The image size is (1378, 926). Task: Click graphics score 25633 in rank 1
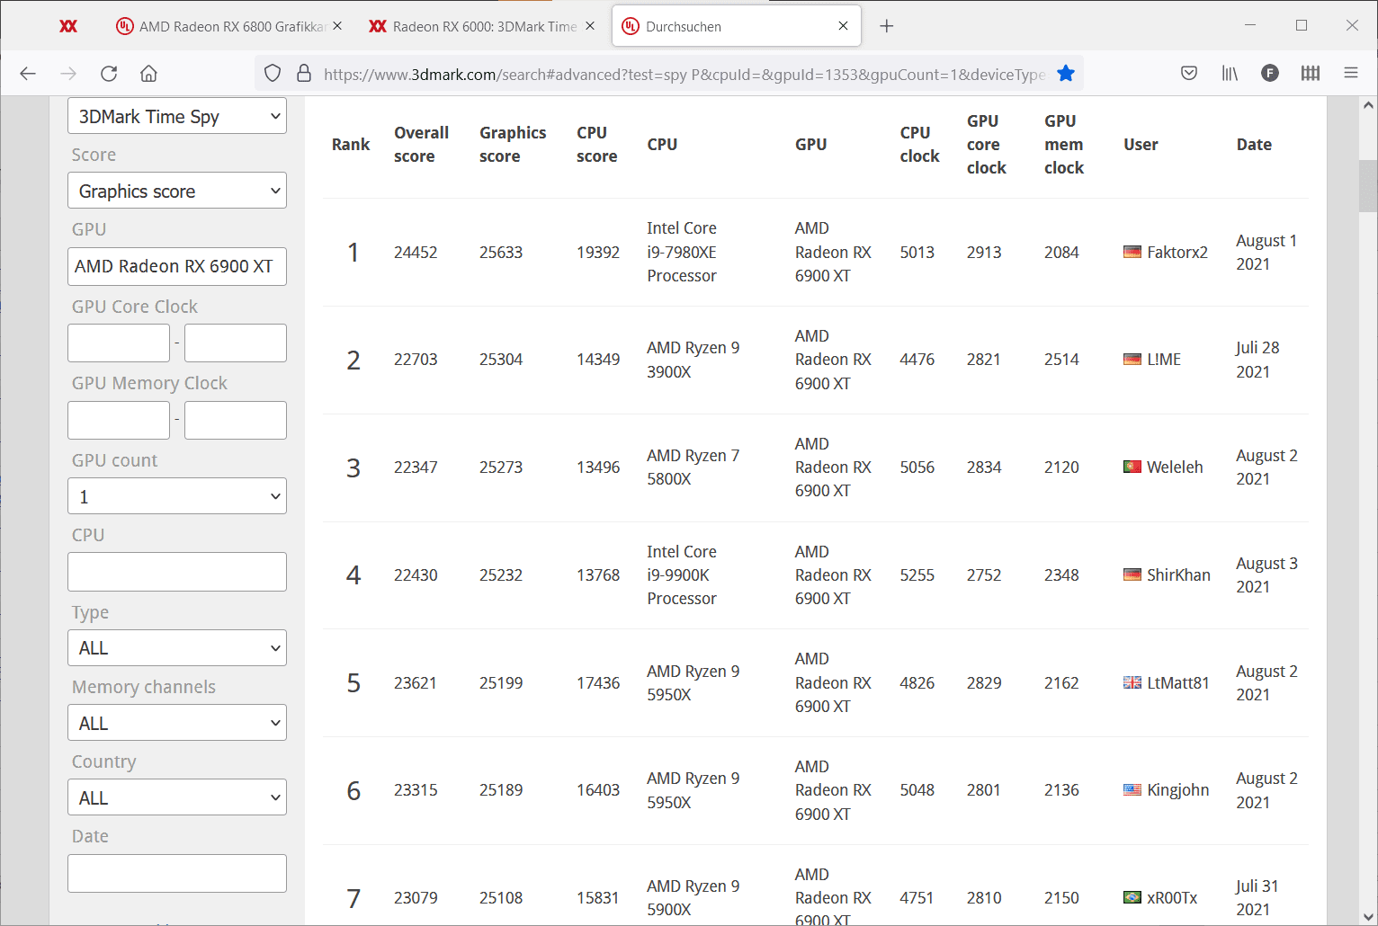501,252
